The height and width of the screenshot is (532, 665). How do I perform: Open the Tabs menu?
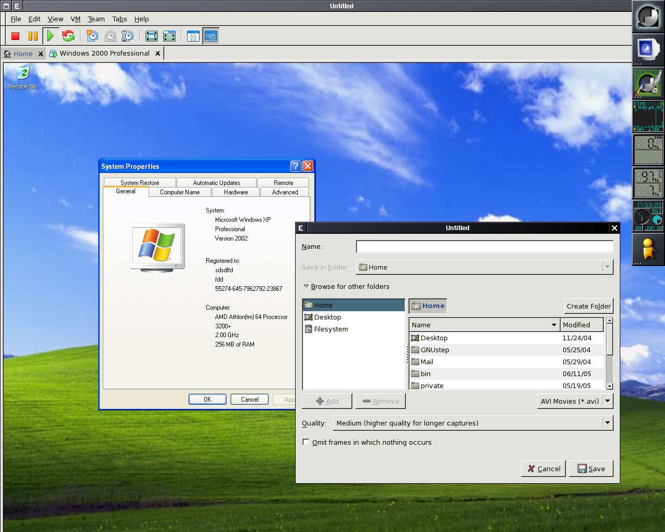click(119, 19)
